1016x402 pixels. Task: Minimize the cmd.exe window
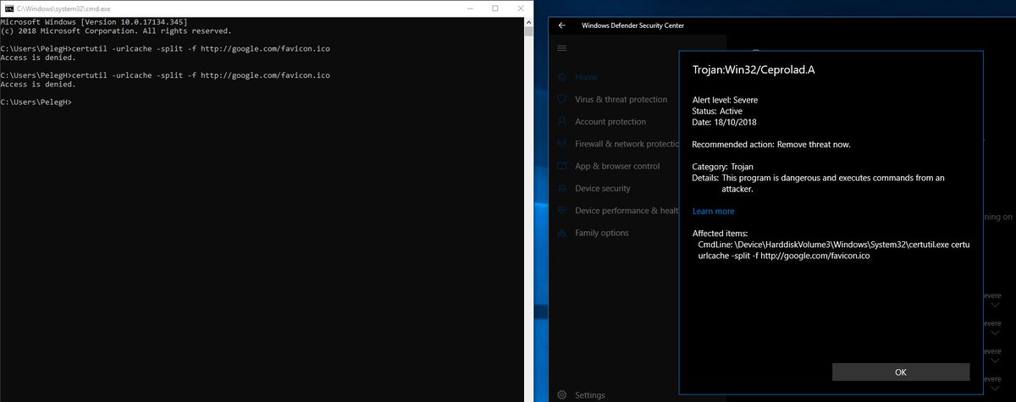(x=470, y=8)
